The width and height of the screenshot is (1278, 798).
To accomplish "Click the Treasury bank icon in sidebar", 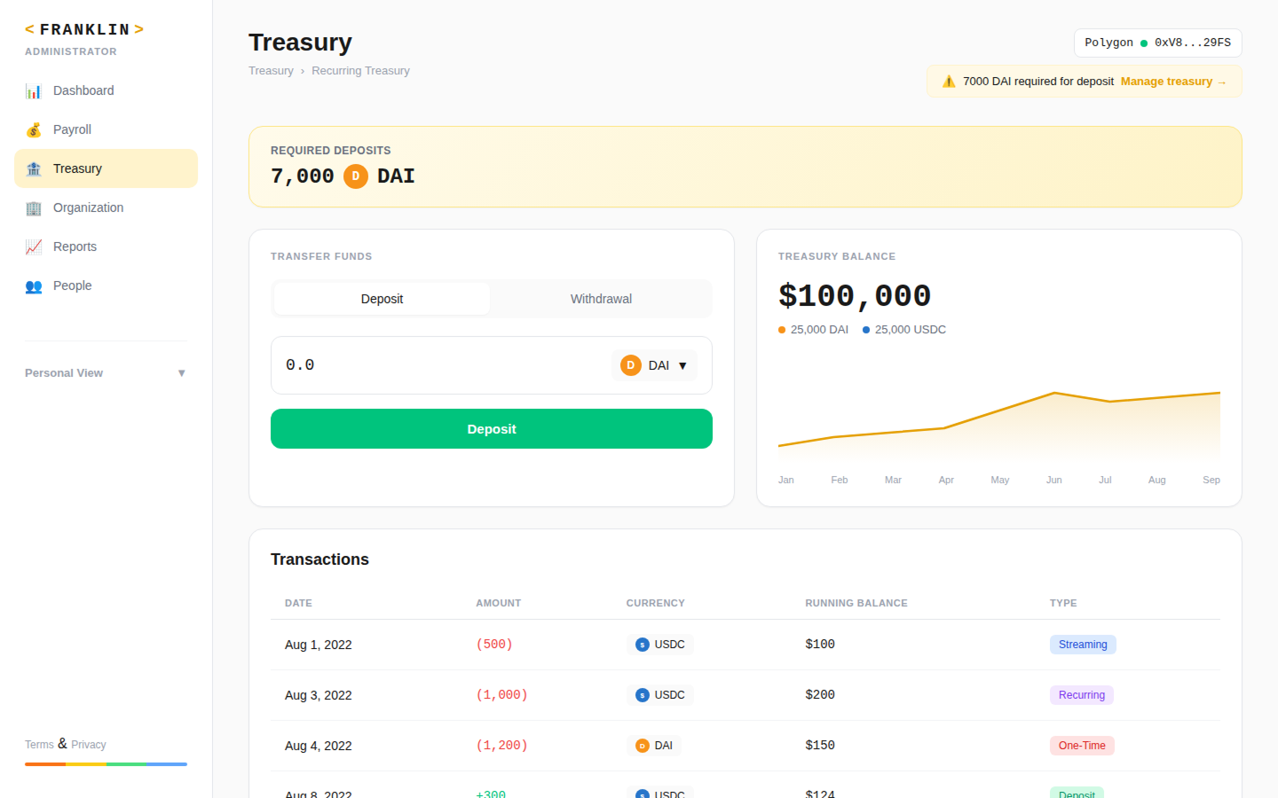I will 33,168.
